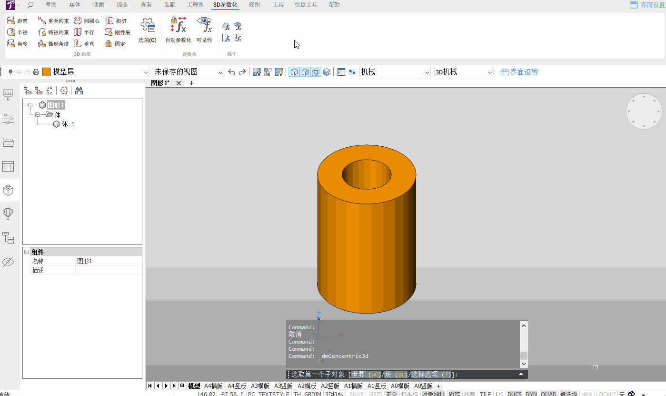The image size is (666, 396).
Task: Toggle QUAD in the status bar
Action: click(x=548, y=394)
